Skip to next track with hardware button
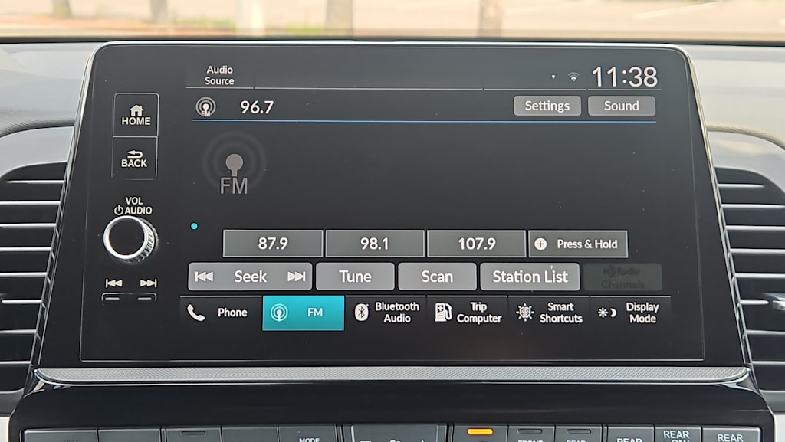The image size is (785, 442). tap(148, 283)
